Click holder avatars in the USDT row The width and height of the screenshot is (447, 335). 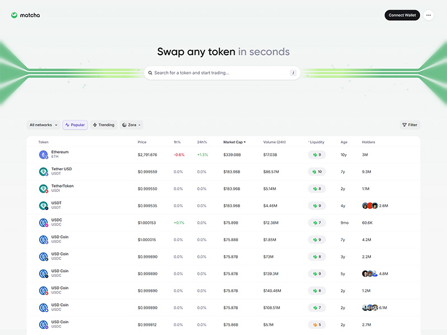click(x=370, y=205)
